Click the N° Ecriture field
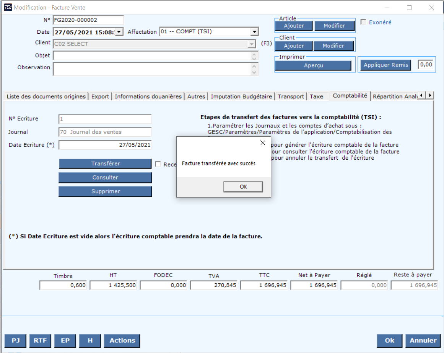Screen dimensions: 444x353 105,119
